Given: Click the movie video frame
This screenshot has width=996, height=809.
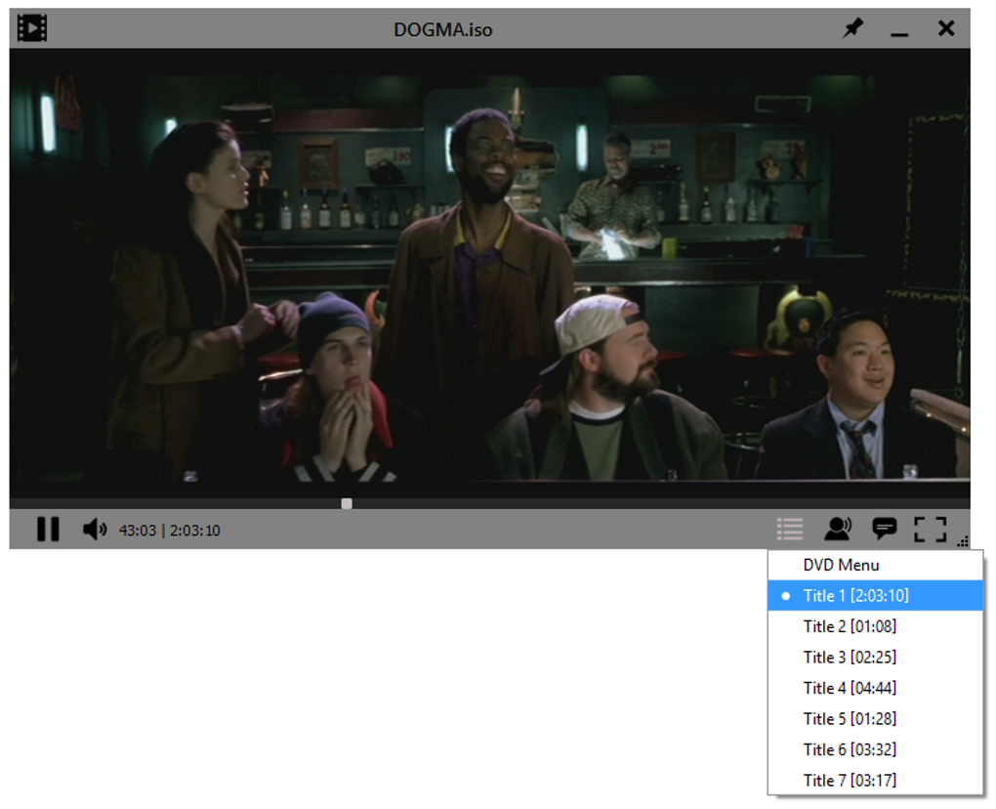Looking at the screenshot, I should point(490,274).
